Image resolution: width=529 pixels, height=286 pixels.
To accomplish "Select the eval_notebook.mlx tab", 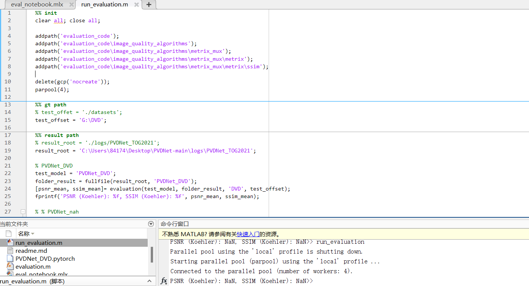I will (38, 5).
